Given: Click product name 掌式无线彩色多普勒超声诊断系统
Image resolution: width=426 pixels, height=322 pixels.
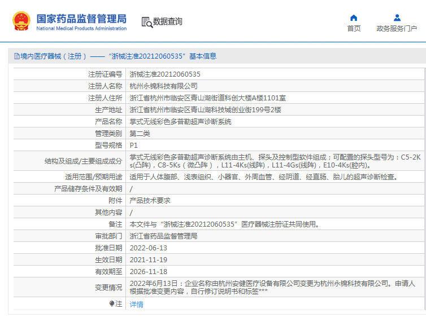Looking at the screenshot, I should pos(181,121).
